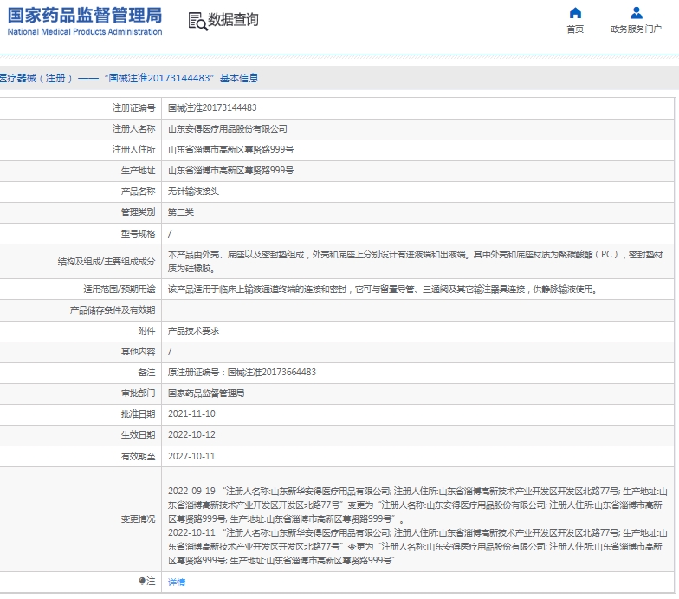Select the 审批部门 value 国家药品监督管理局
679x599 pixels.
206,394
